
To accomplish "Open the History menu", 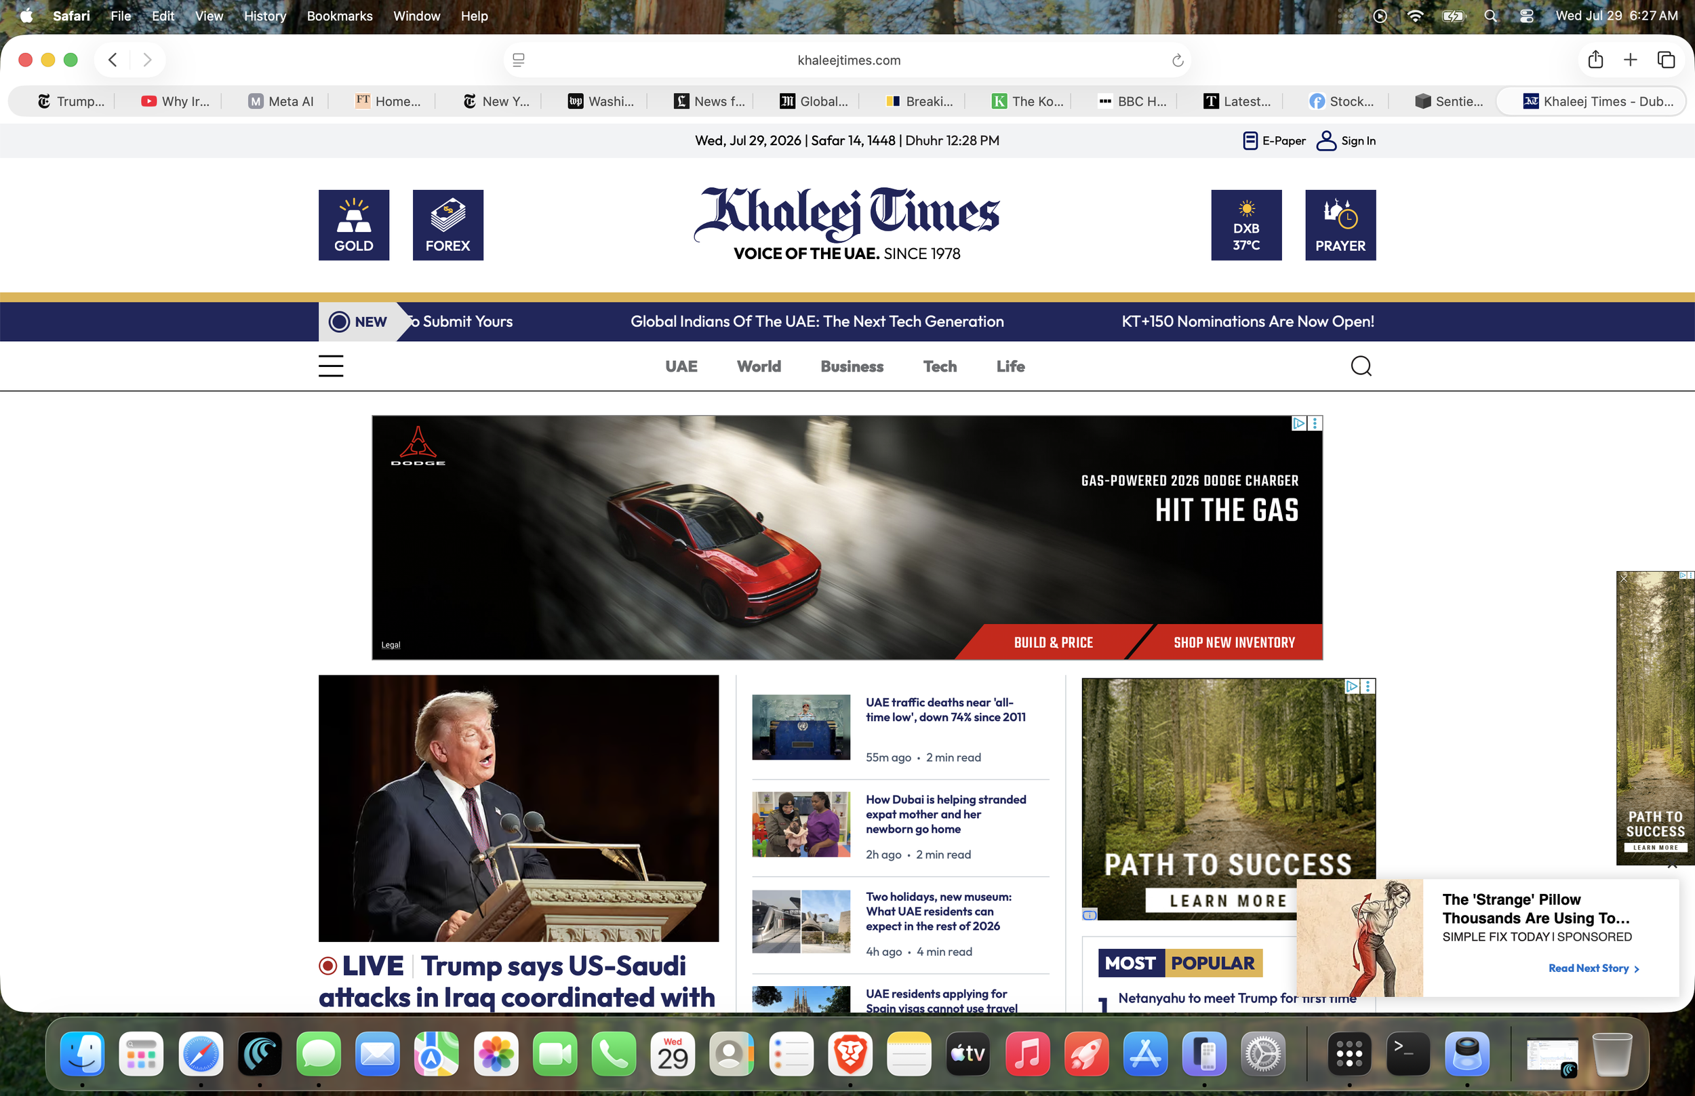I will (x=264, y=16).
